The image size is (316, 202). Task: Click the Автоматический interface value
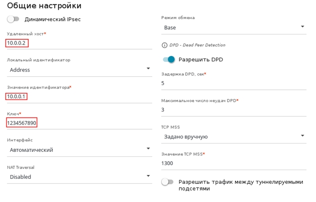coord(32,150)
